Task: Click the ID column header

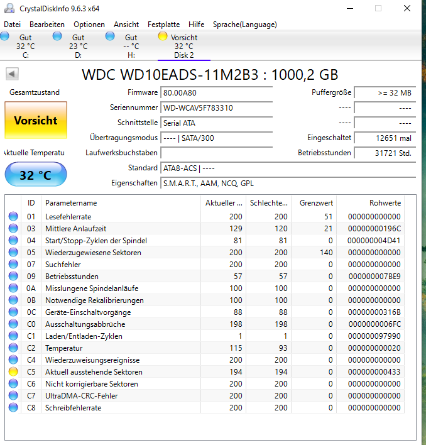Action: point(31,203)
